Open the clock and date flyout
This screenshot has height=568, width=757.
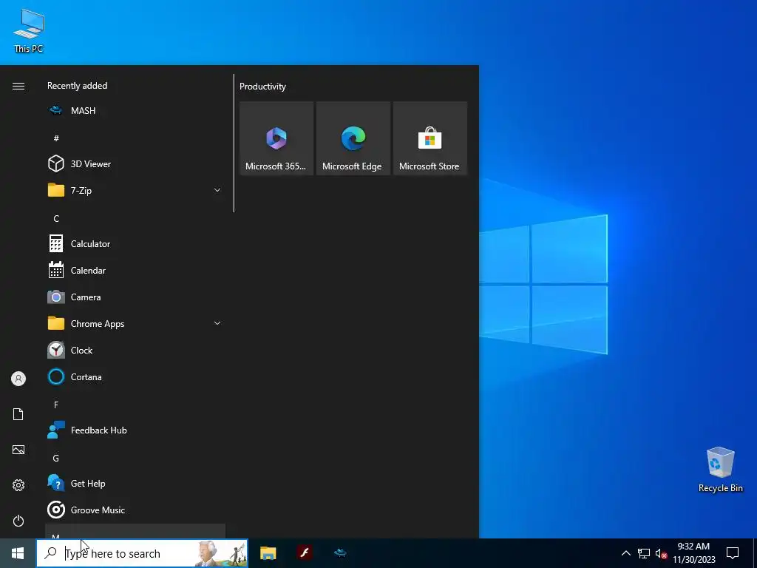693,553
